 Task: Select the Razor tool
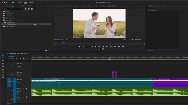(x=3, y=64)
